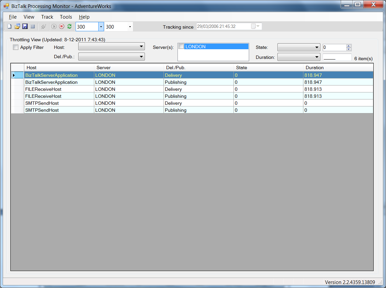Click the Save floppy disk icon
The height and width of the screenshot is (288, 386).
click(25, 27)
